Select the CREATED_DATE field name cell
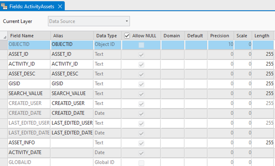 click(29, 114)
